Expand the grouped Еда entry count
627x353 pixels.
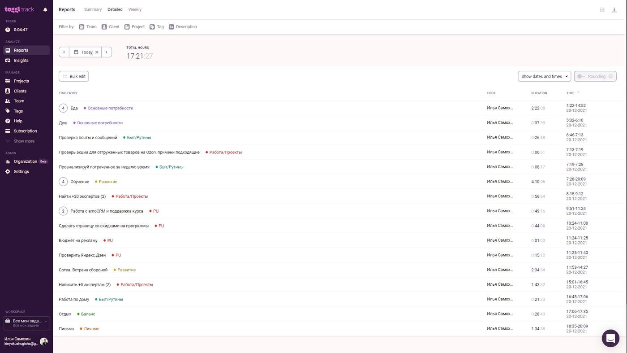click(x=63, y=108)
